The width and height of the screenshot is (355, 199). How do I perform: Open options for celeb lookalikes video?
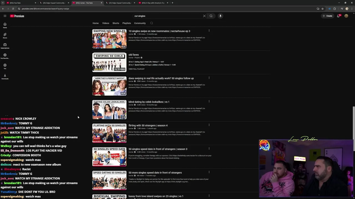pyautogui.click(x=209, y=101)
